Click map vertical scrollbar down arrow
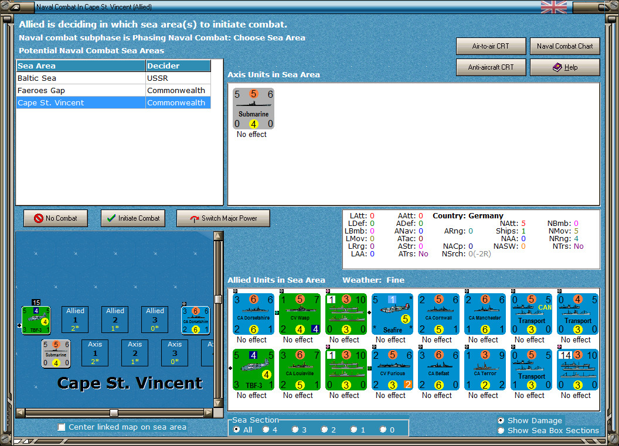 (218, 403)
